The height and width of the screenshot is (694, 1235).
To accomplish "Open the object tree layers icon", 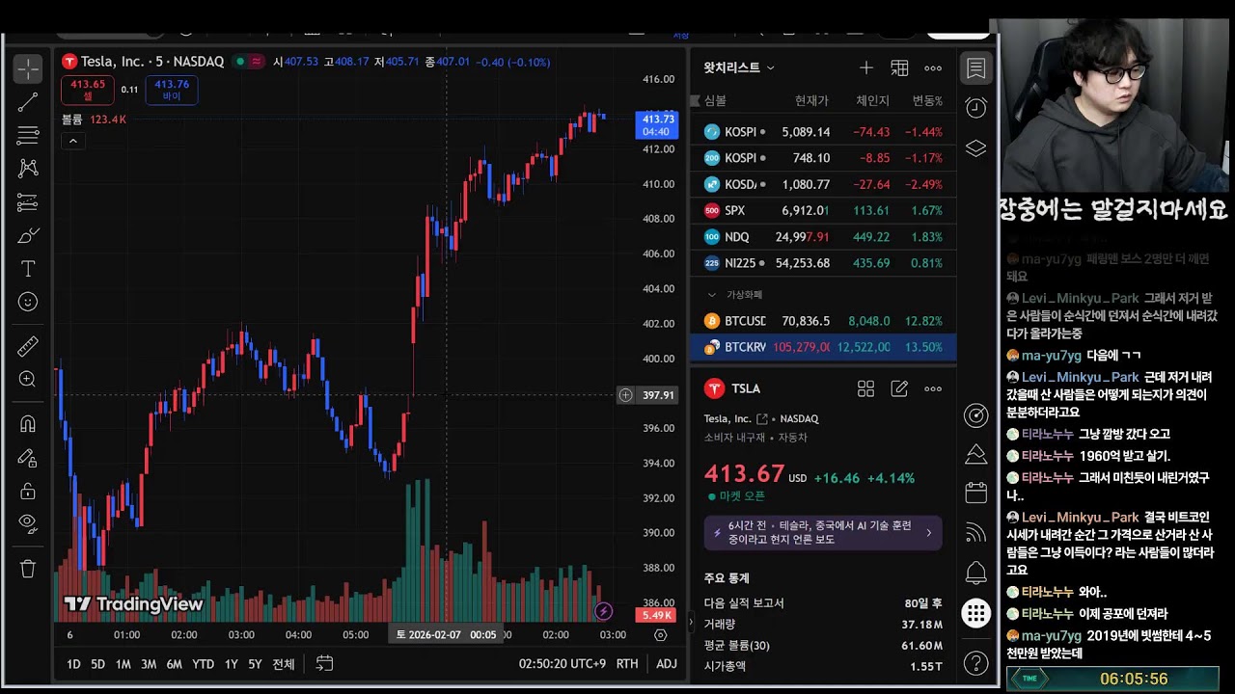I will click(x=976, y=148).
